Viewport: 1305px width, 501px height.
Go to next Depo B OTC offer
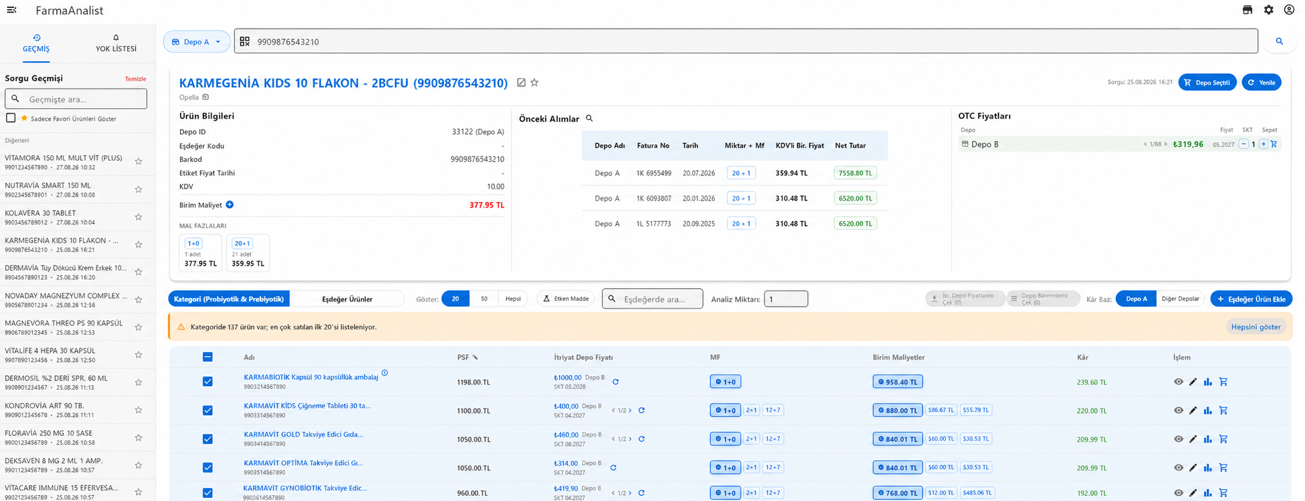tap(1166, 144)
